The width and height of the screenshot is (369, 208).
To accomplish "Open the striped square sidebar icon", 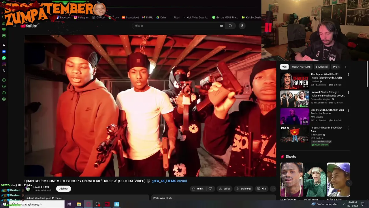I will [x=4, y=29].
